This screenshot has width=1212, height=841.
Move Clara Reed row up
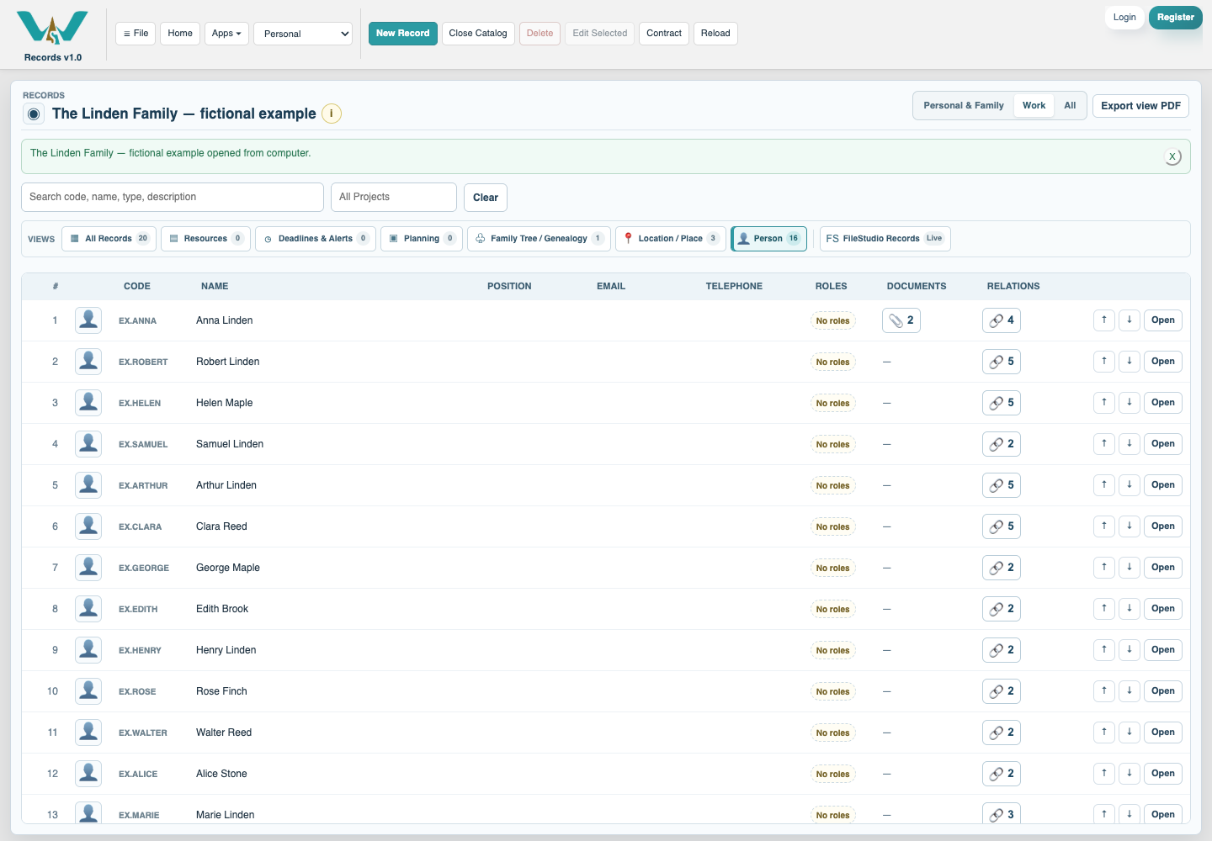point(1104,526)
